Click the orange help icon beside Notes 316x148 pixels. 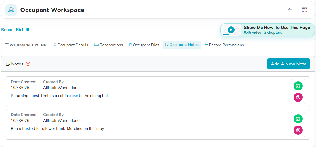28,64
